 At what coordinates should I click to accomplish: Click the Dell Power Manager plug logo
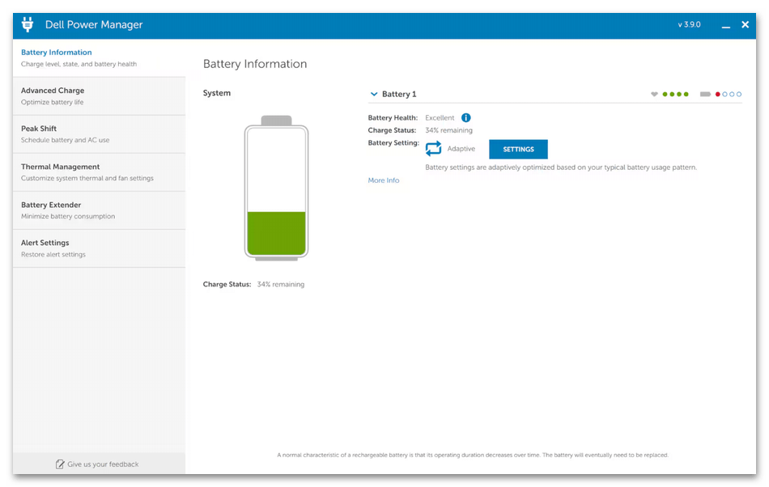pos(28,24)
